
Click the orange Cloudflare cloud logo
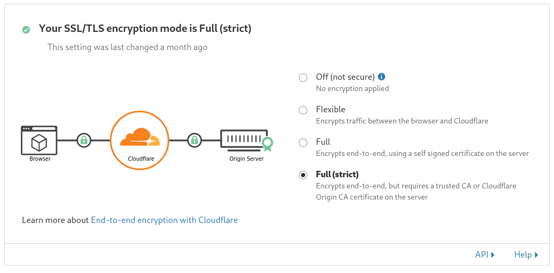click(x=140, y=137)
